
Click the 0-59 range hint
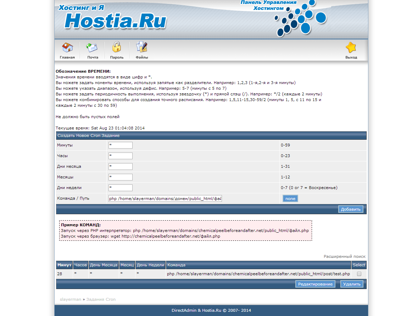[x=285, y=145]
